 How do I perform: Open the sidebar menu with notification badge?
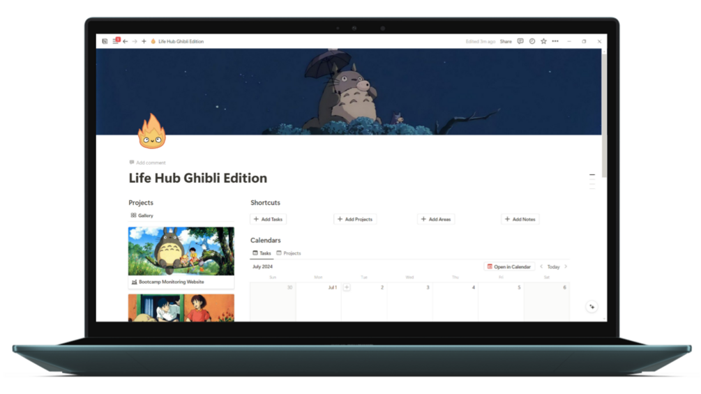coord(115,40)
